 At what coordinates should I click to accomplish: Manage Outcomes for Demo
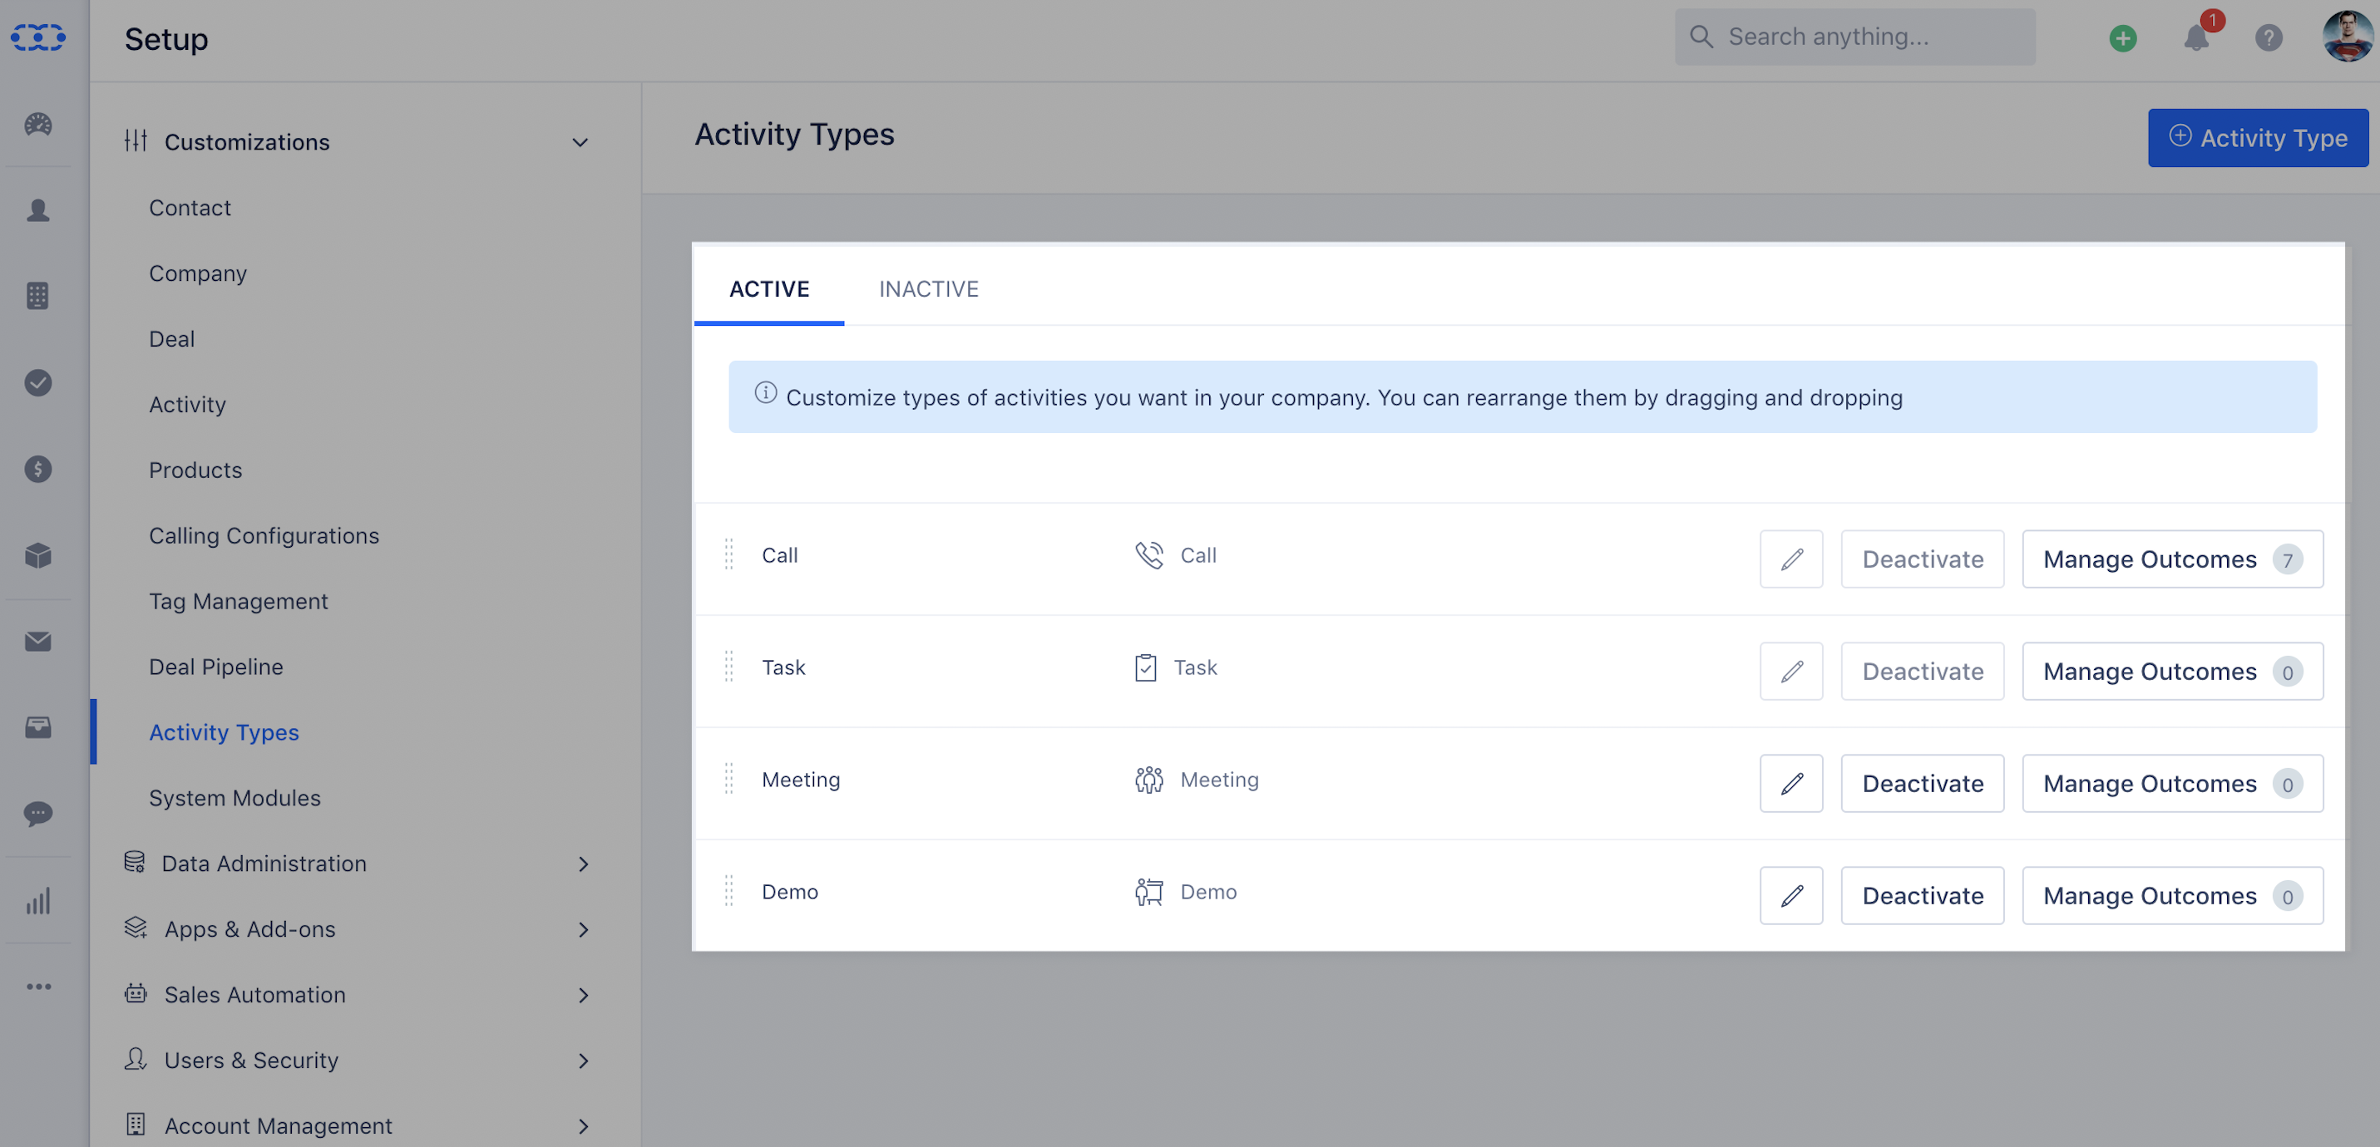pyautogui.click(x=2172, y=895)
